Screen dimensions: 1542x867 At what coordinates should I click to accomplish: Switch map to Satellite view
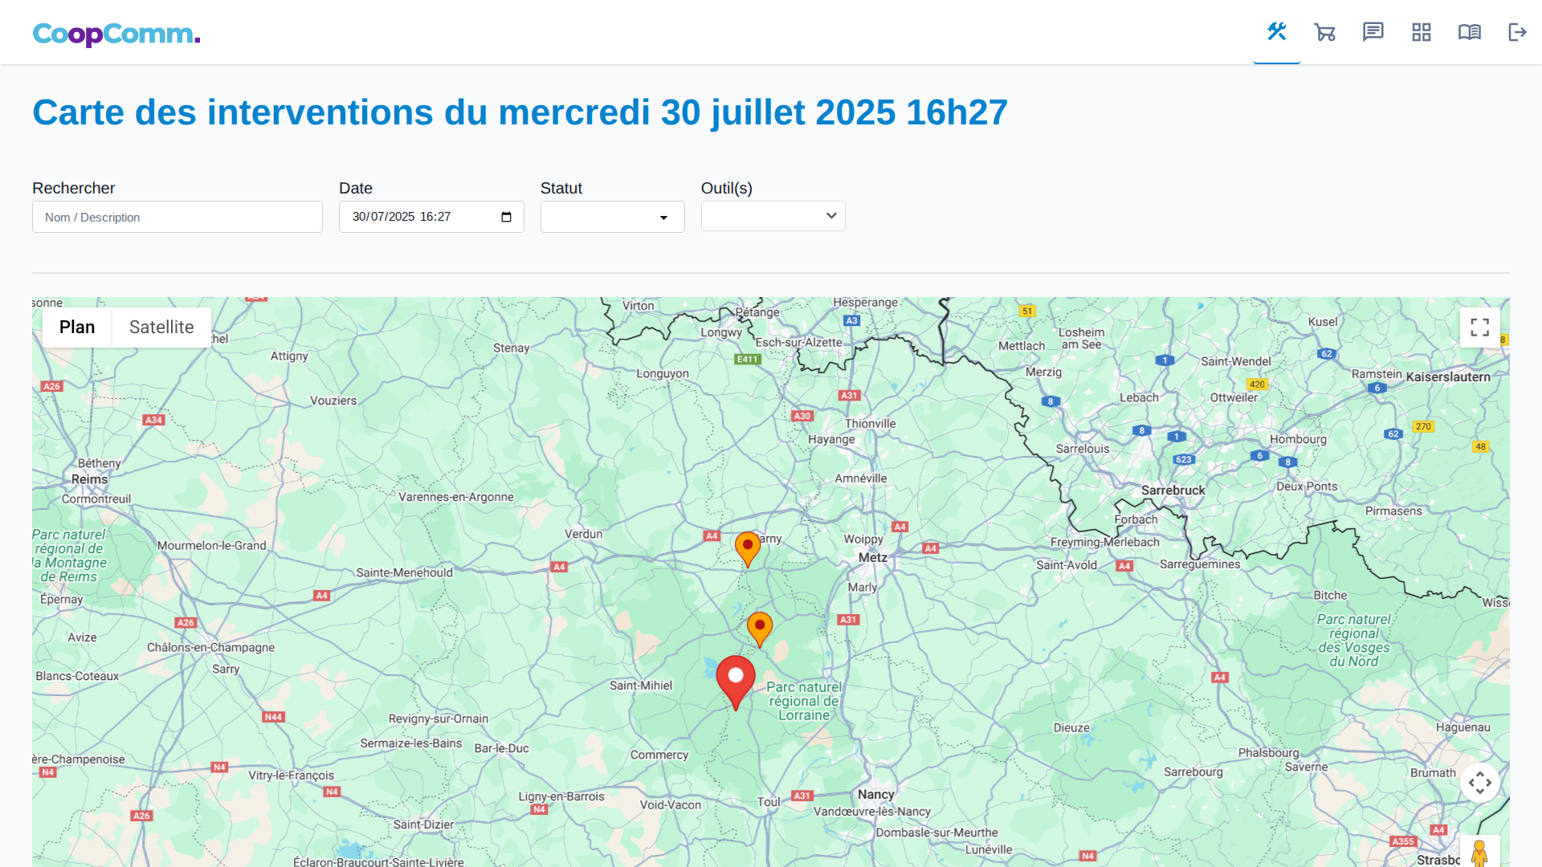(x=161, y=328)
